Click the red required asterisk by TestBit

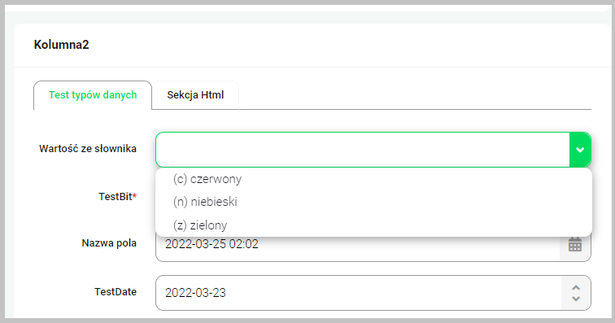tap(134, 195)
